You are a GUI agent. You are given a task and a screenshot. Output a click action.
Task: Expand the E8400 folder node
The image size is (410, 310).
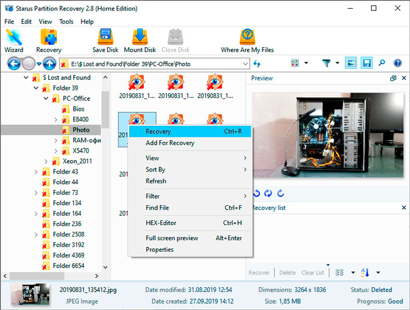pos(56,120)
